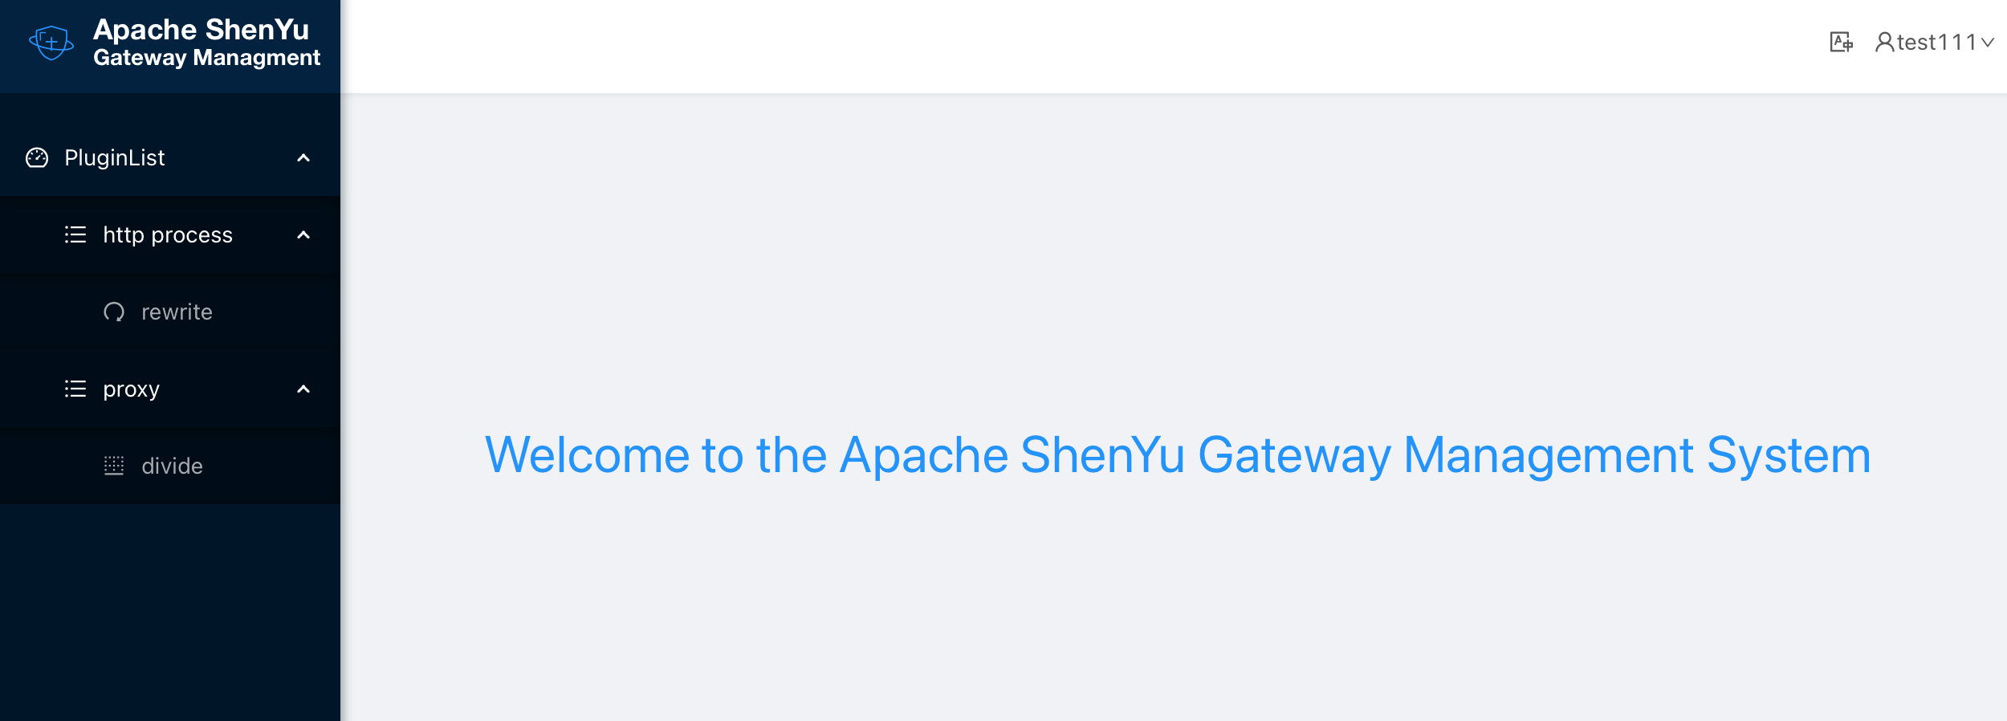
Task: Click the Apache ShenYu title
Action: pyautogui.click(x=201, y=30)
